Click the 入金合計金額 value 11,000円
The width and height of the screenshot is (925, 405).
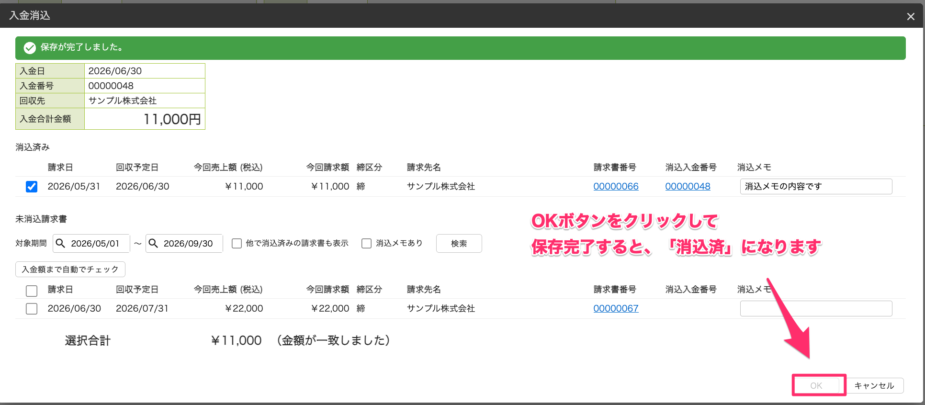point(172,119)
